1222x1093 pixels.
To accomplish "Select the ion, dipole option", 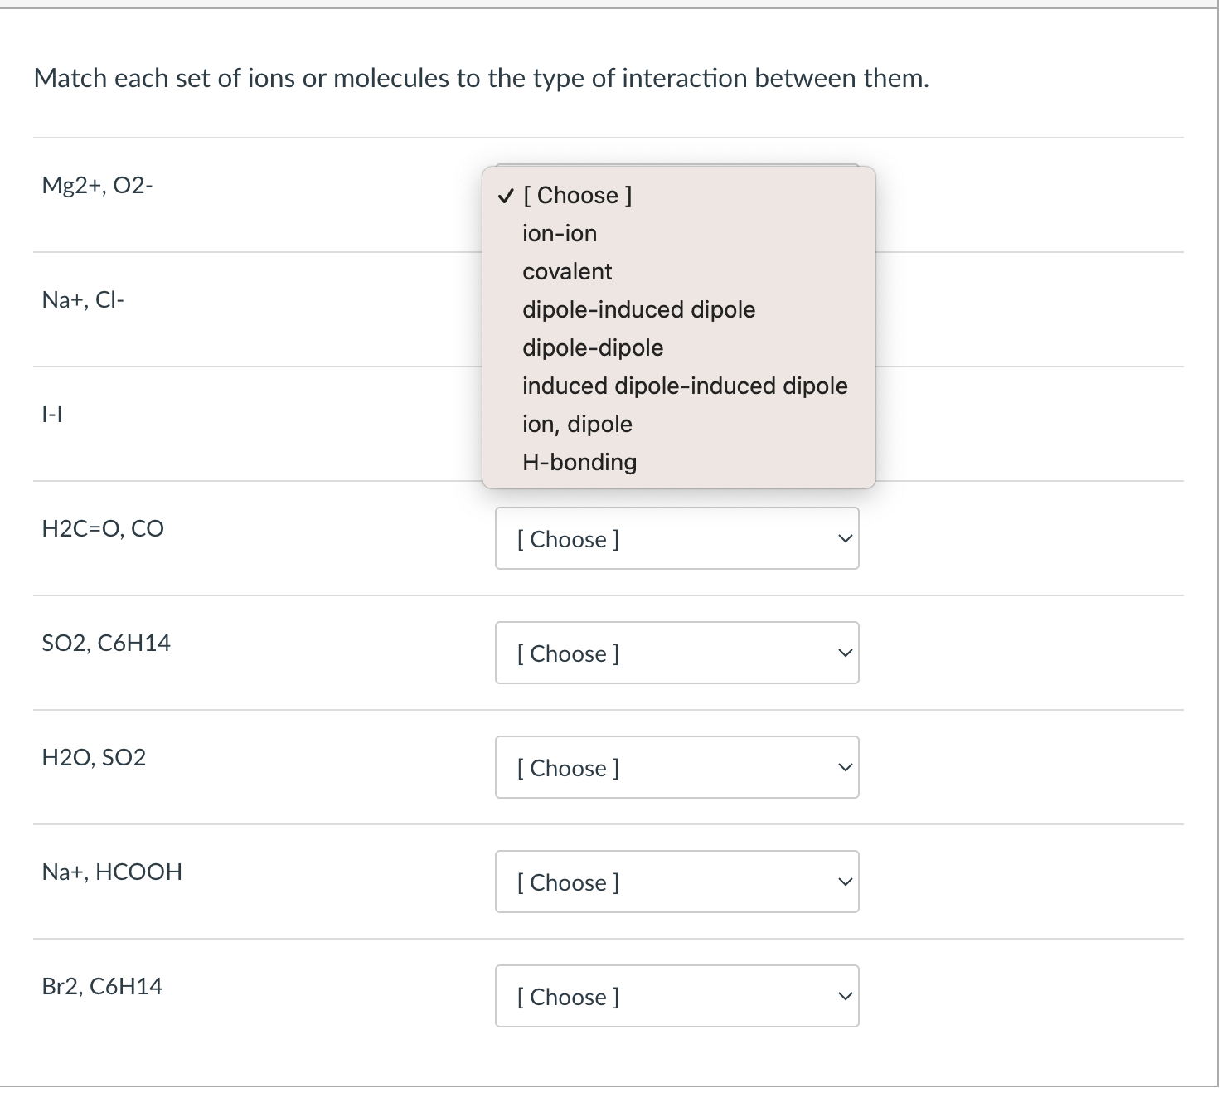I will [x=576, y=424].
